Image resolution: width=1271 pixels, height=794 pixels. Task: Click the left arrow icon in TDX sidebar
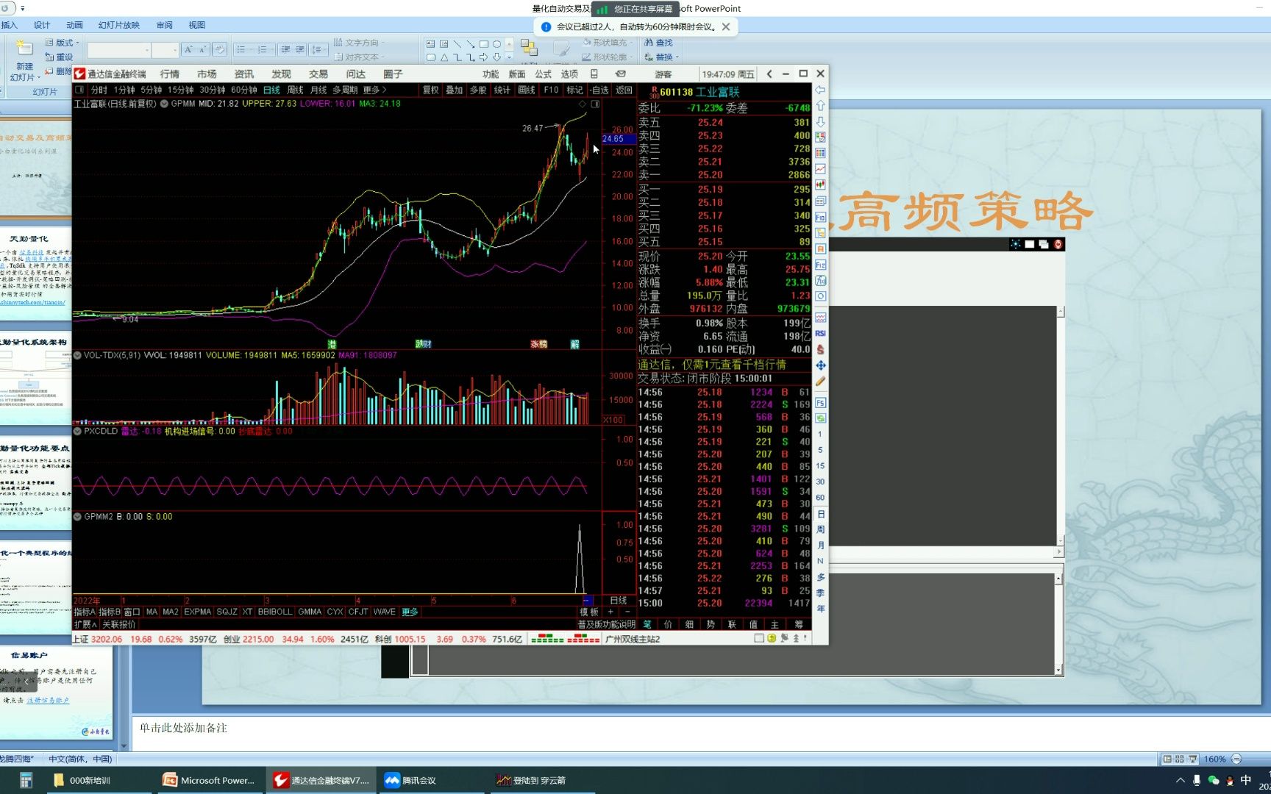click(x=820, y=90)
